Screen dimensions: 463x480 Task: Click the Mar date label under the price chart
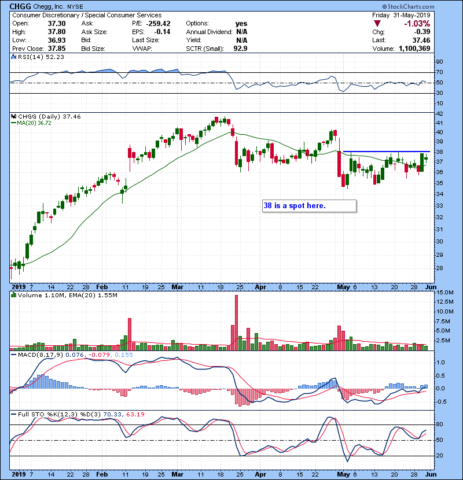[x=178, y=287]
